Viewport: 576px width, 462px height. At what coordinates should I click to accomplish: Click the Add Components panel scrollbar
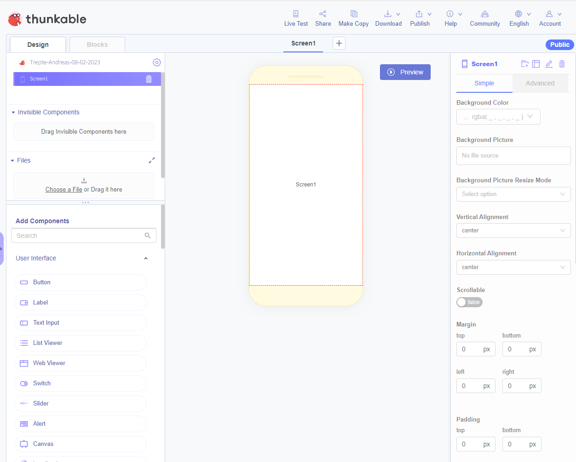tap(163, 227)
